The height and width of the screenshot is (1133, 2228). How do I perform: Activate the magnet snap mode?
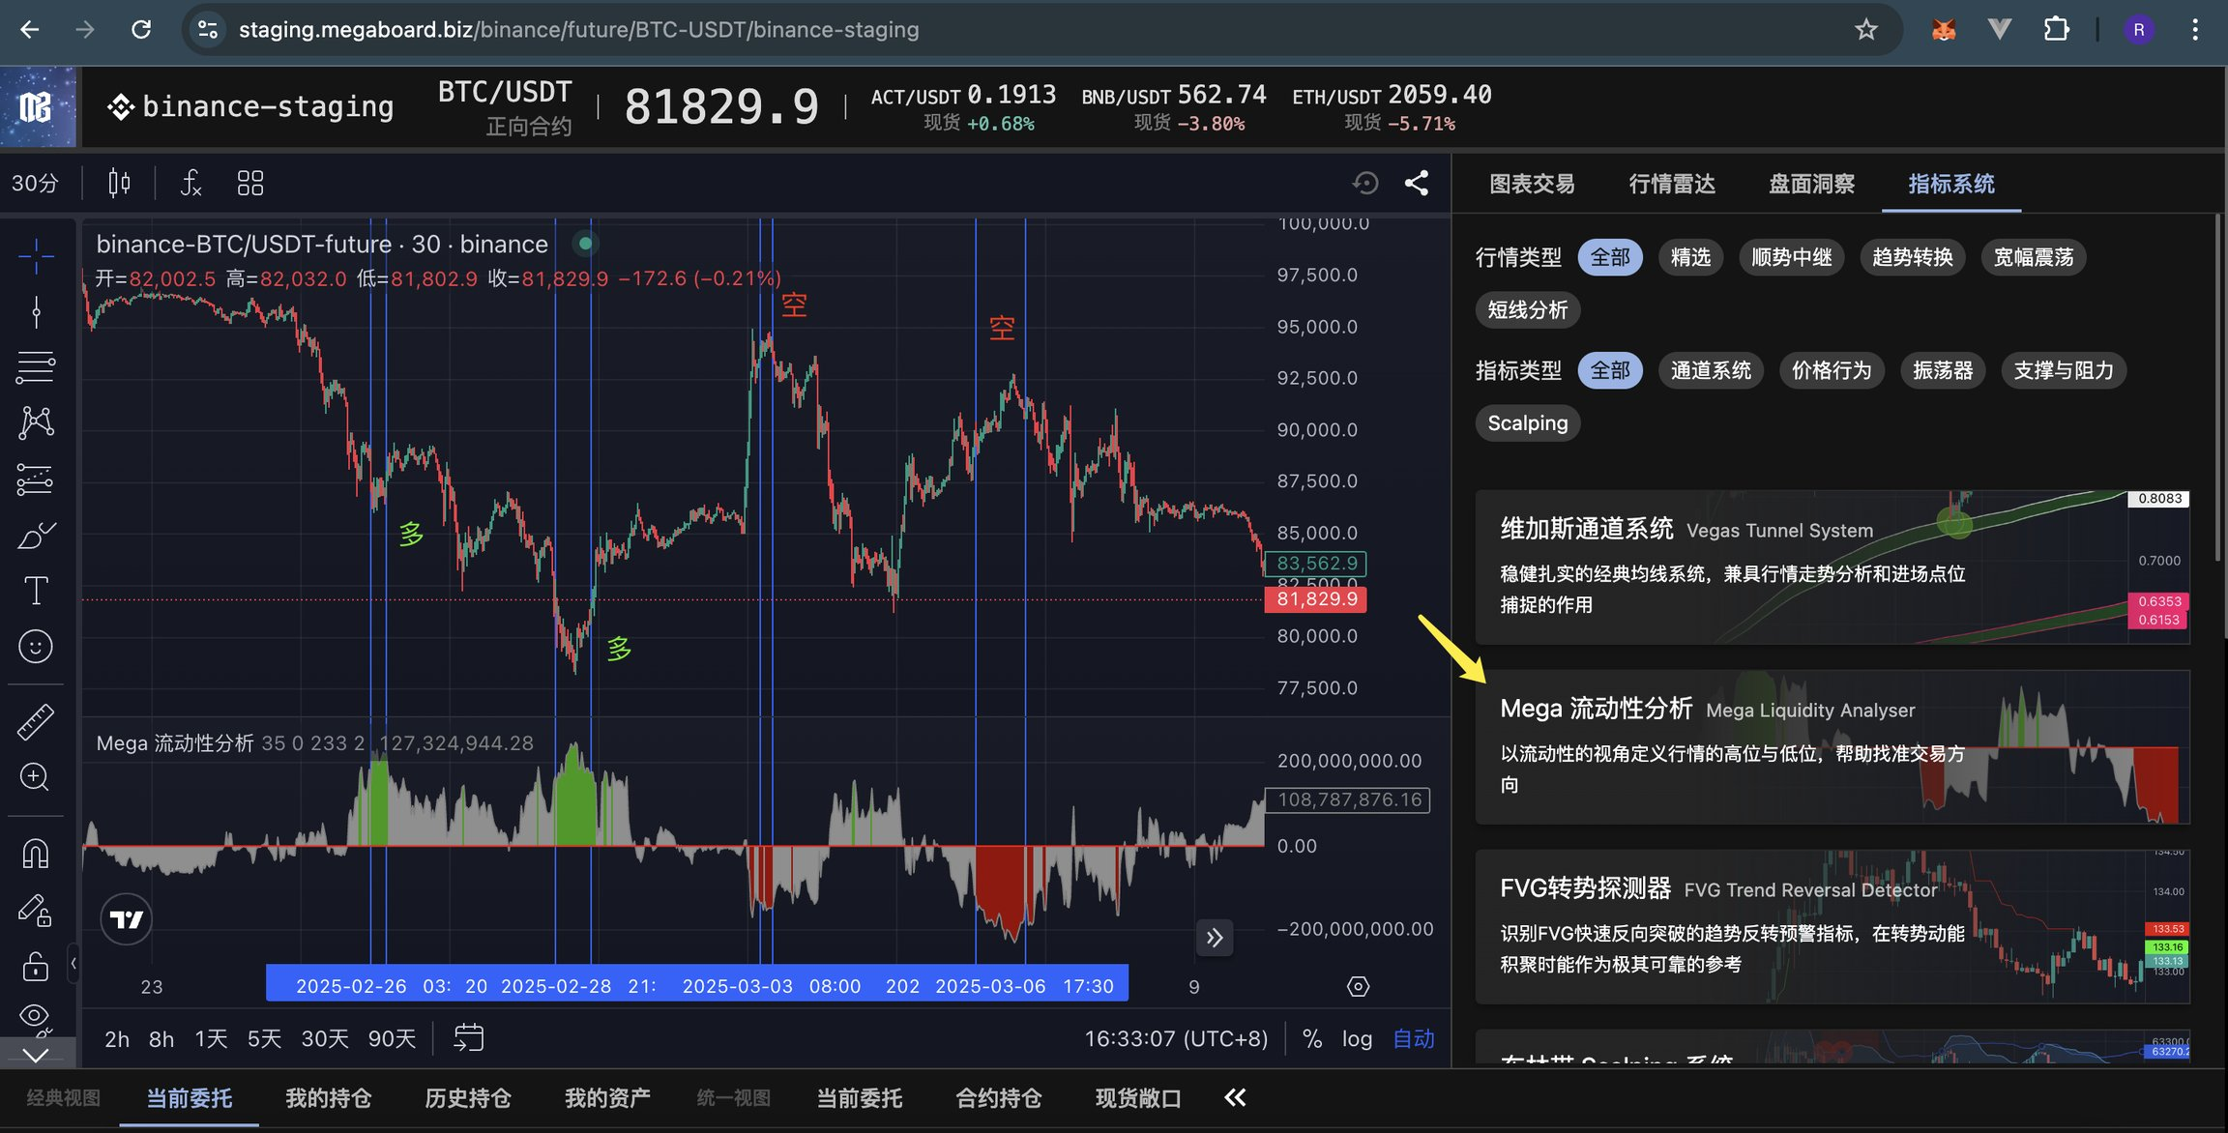[36, 854]
